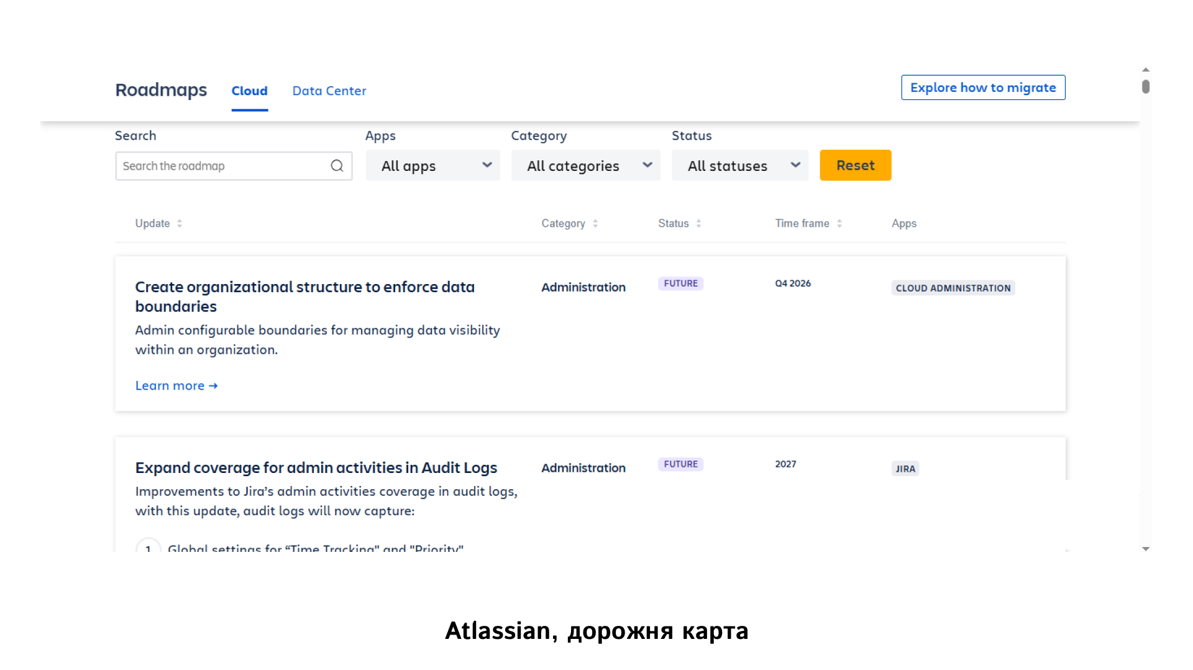This screenshot has height=670, width=1193.
Task: Click the sort icon next to Update column
Action: (179, 223)
